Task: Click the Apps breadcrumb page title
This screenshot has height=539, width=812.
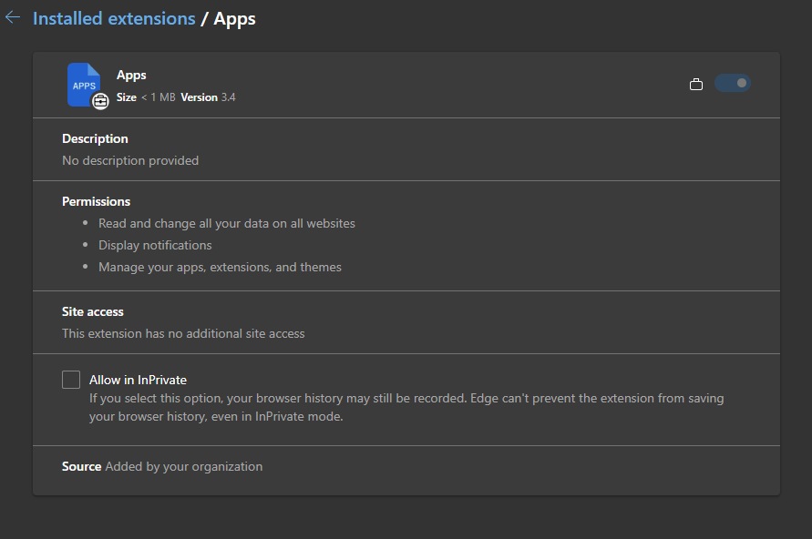Action: pos(234,18)
